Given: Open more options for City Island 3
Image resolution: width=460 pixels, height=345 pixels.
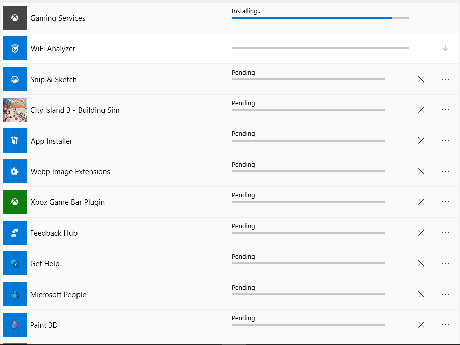Looking at the screenshot, I should 445,110.
